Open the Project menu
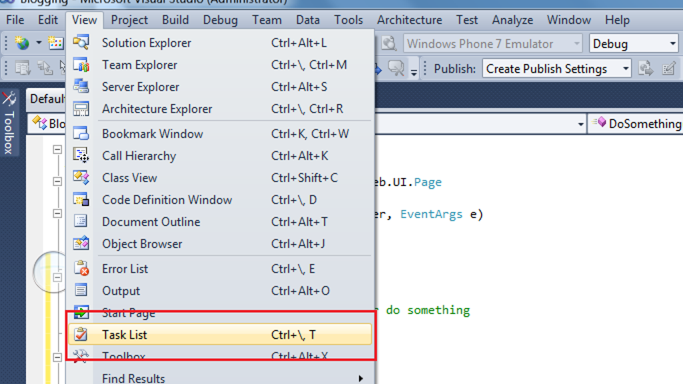 [x=129, y=20]
